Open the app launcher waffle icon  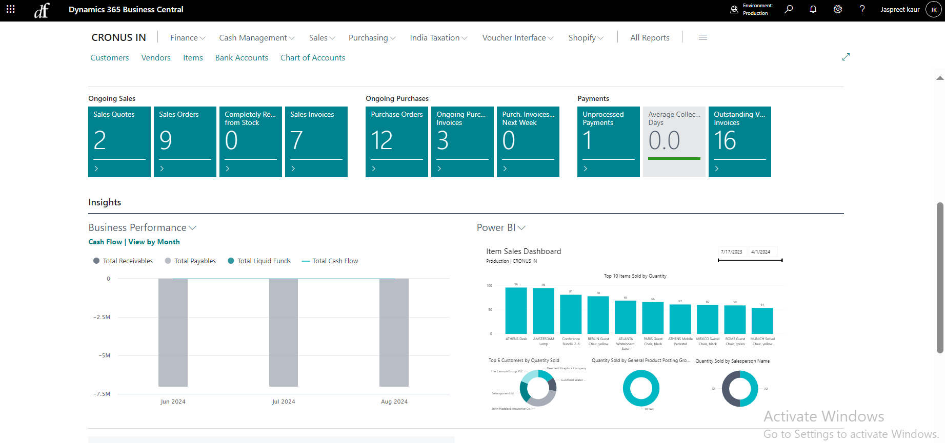(x=10, y=9)
